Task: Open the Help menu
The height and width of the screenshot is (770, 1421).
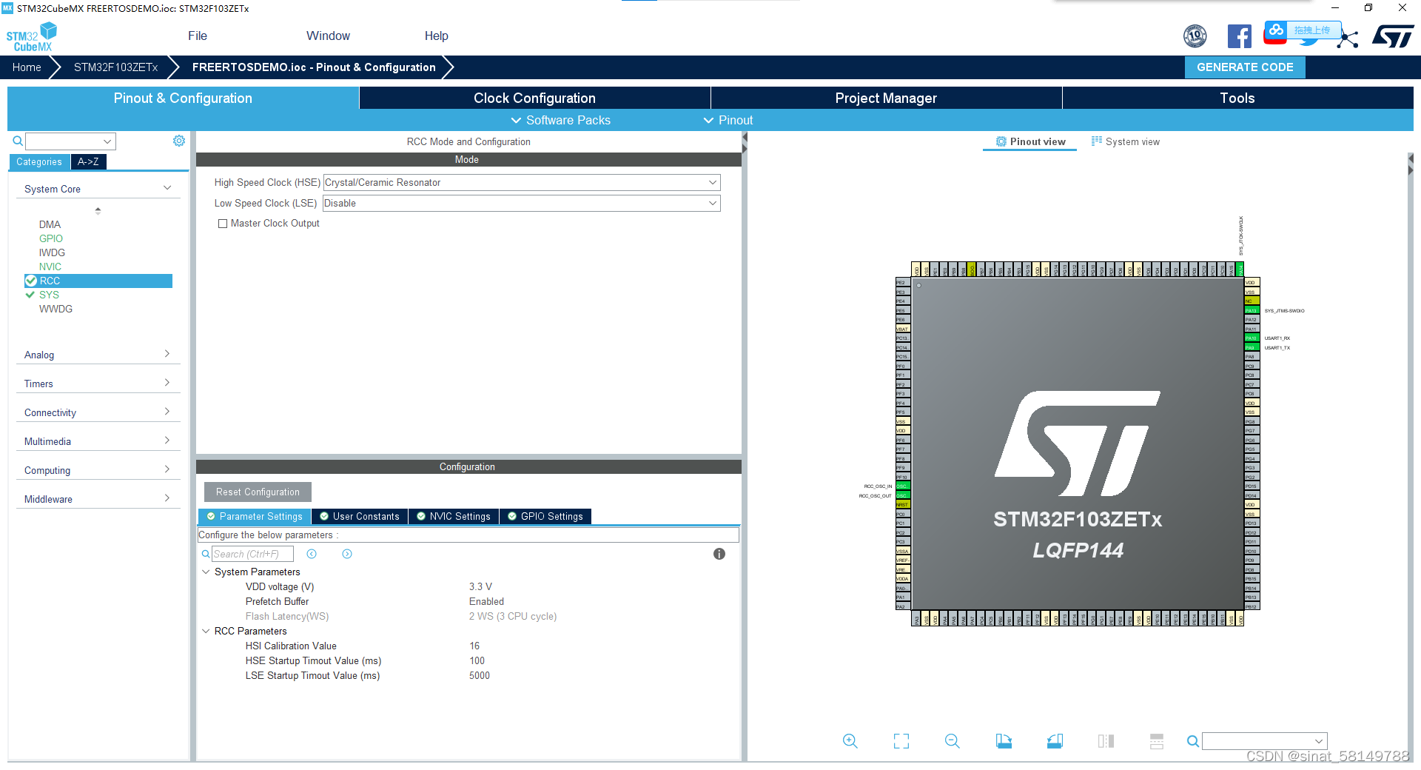Action: [x=436, y=36]
